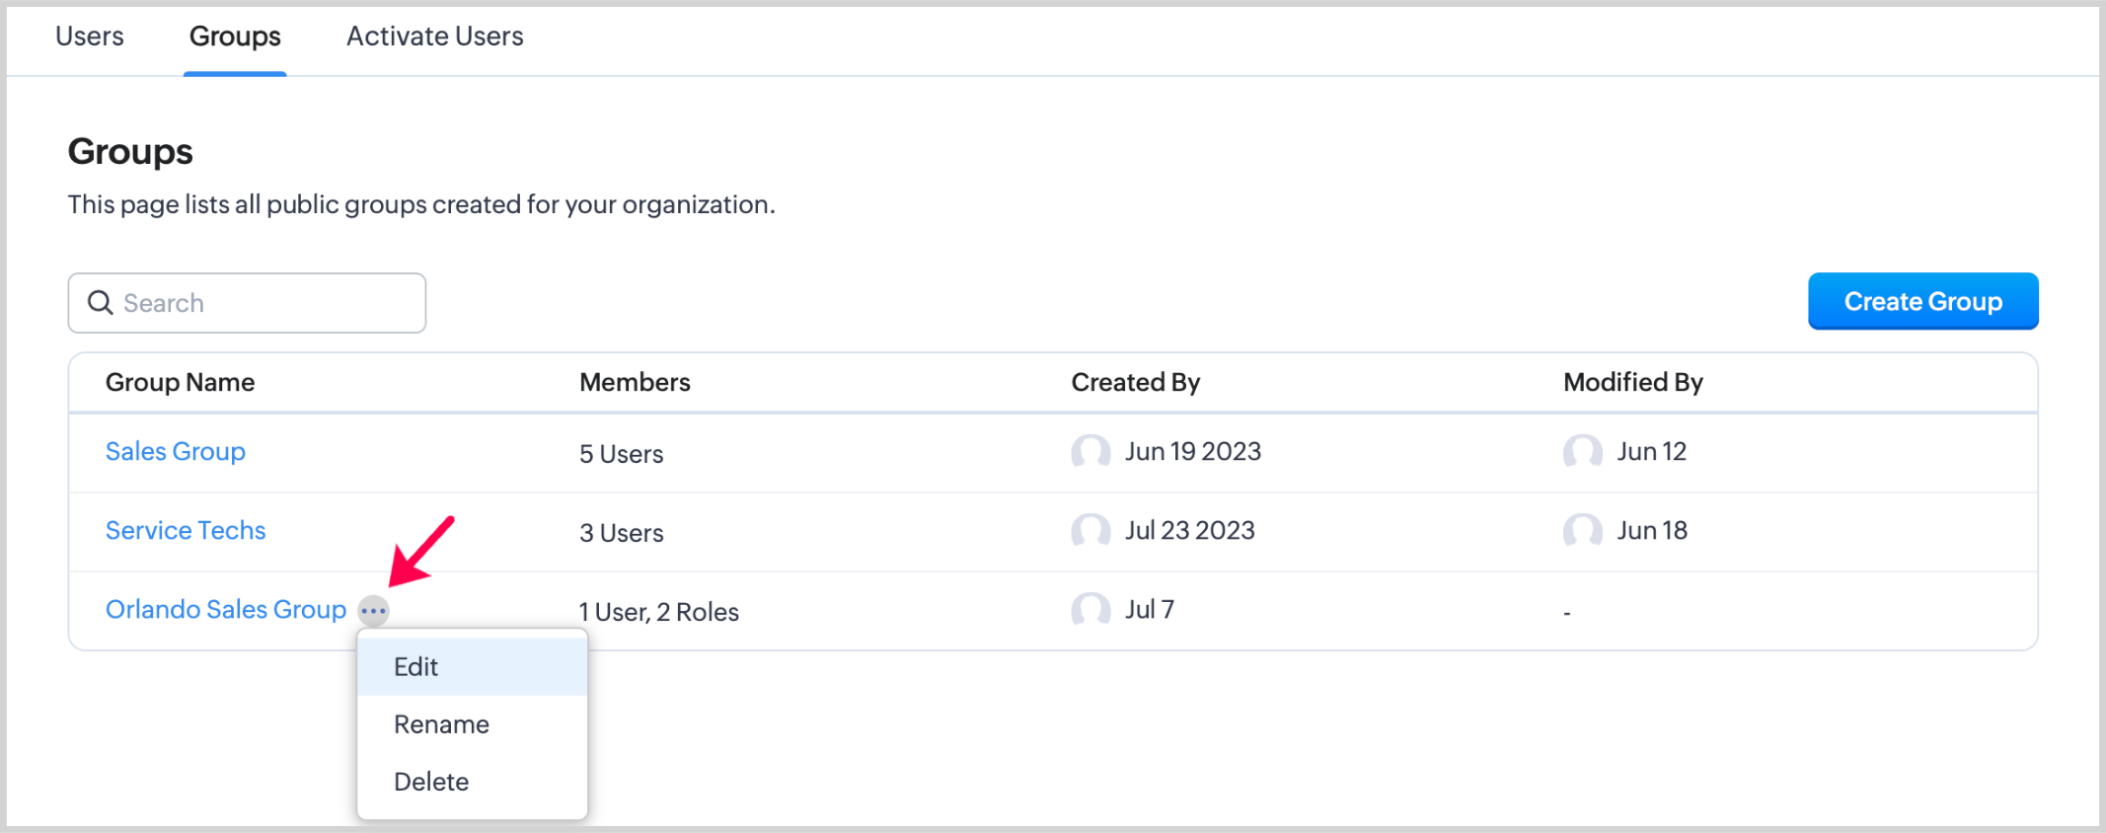Click the Group Name column header
Viewport: 2106px width, 833px height.
coord(180,382)
